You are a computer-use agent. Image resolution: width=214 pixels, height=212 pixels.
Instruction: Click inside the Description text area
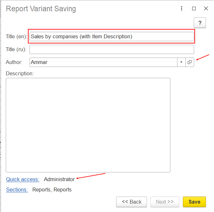point(88,125)
